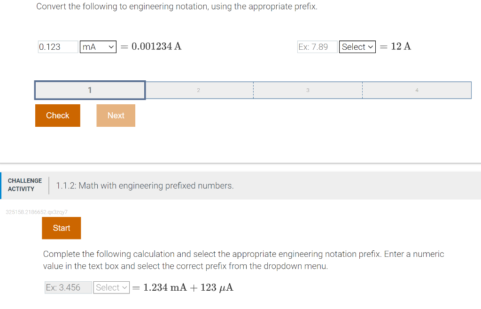Click the CHALLENGE ACTIVITY label
This screenshot has width=481, height=309.
[24, 185]
